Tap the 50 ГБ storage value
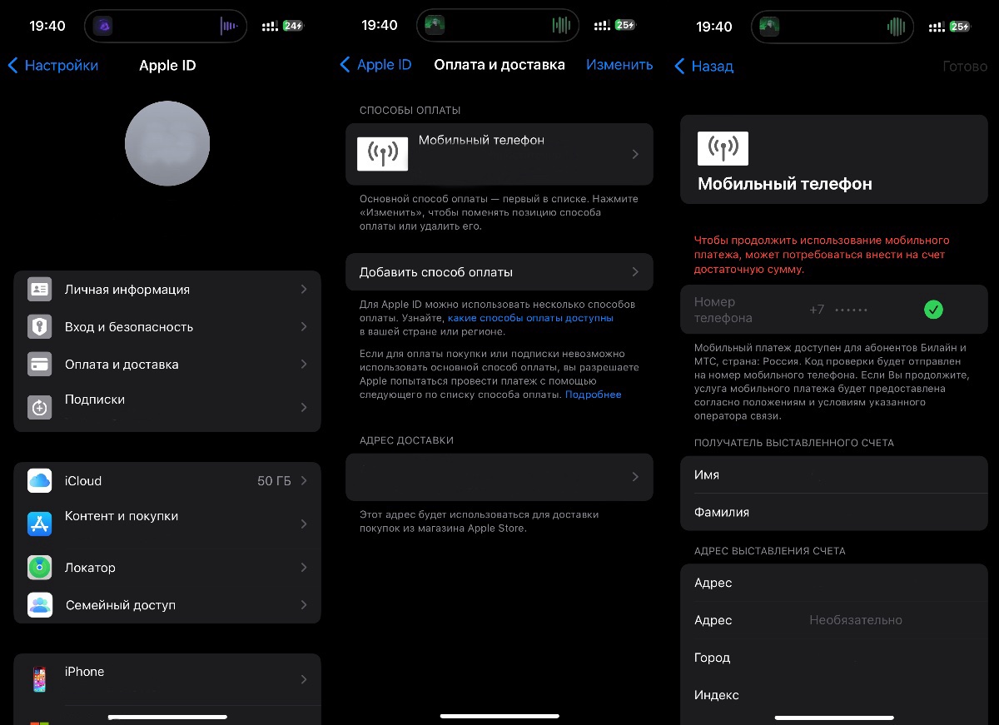Image resolution: width=999 pixels, height=725 pixels. click(274, 481)
